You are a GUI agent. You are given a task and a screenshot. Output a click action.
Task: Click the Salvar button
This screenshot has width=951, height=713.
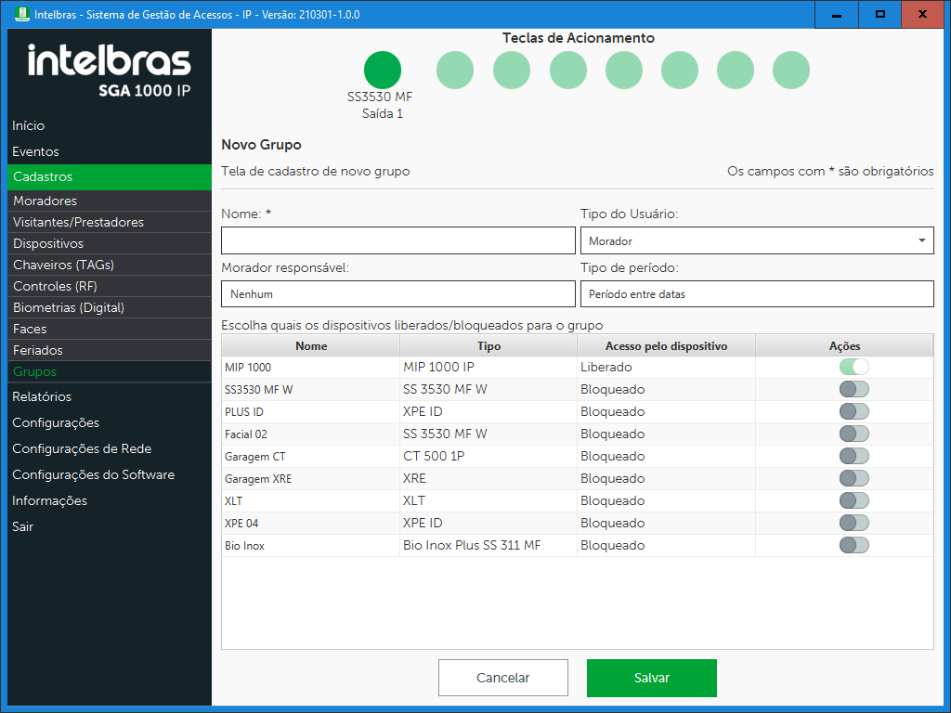(x=651, y=678)
